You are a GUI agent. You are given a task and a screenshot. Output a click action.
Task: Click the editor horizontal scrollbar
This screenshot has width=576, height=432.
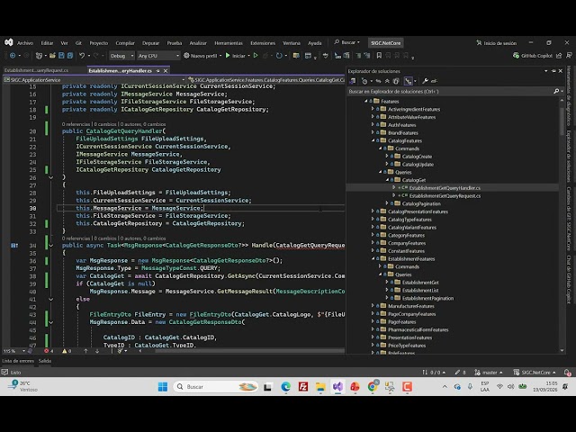coord(248,351)
